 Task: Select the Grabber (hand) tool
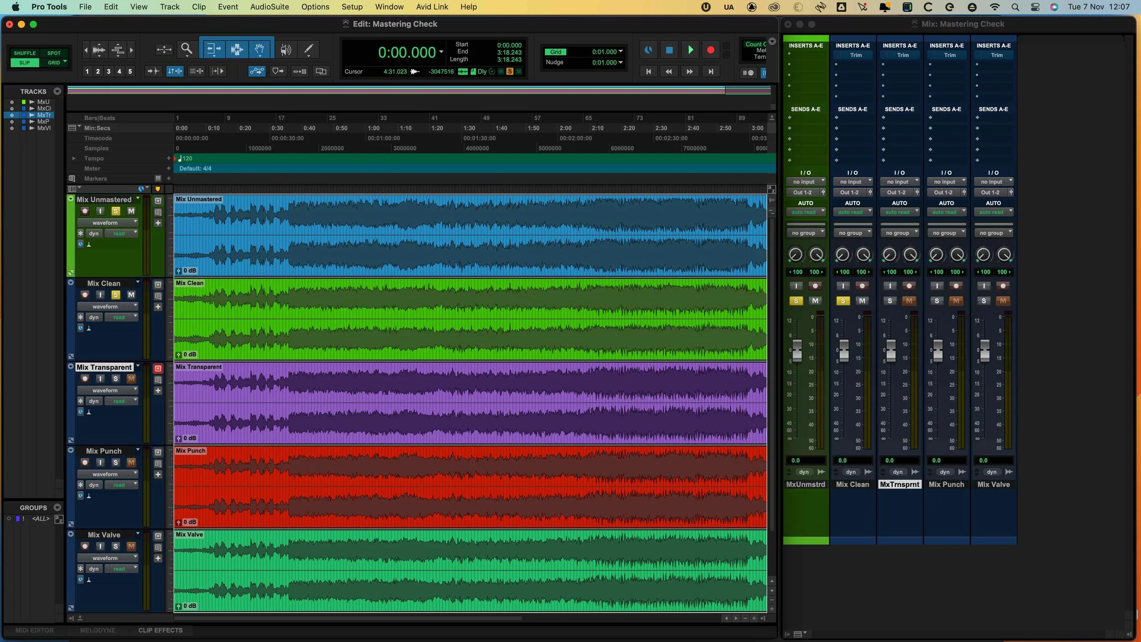pos(260,49)
